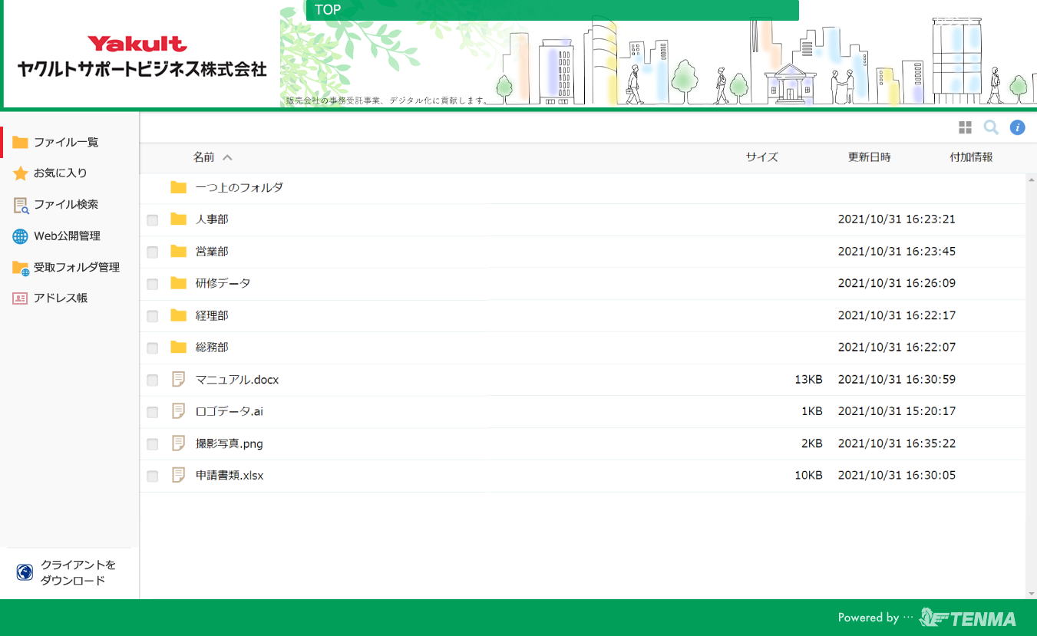
Task: Sort by サイズ column header
Action: point(761,157)
